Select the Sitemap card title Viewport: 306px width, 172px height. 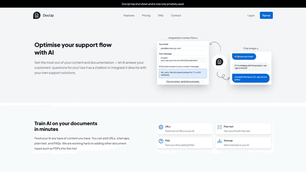228,141
